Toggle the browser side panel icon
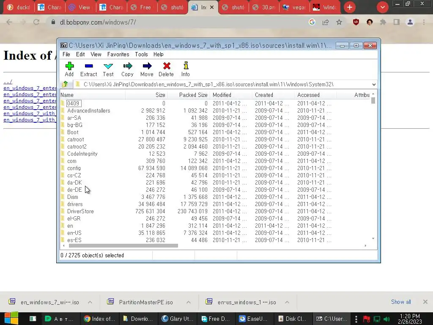The image size is (433, 325). (397, 22)
